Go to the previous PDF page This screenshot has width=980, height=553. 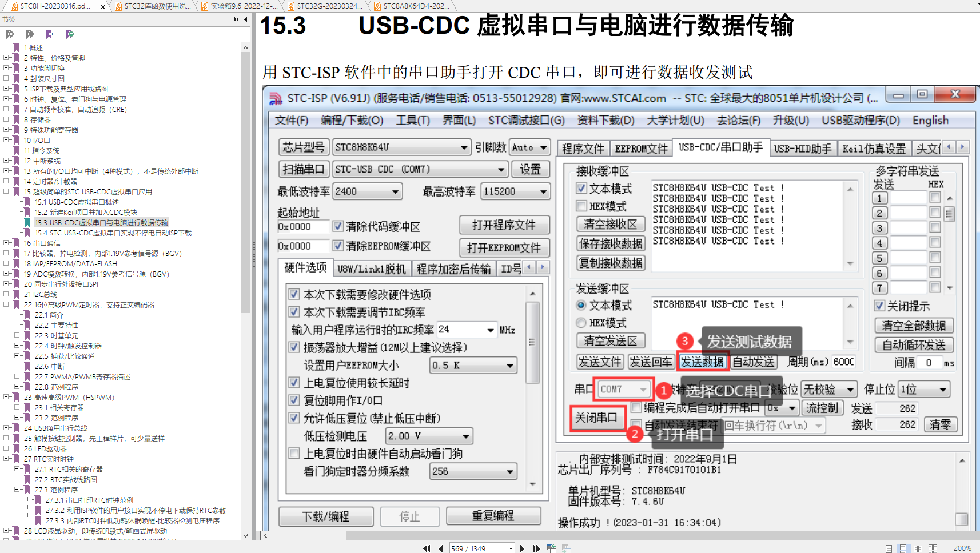pyautogui.click(x=440, y=548)
